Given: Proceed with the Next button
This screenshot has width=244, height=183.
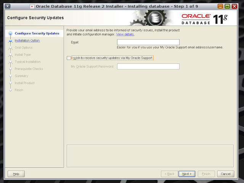Looking at the screenshot, I should click(187, 174).
